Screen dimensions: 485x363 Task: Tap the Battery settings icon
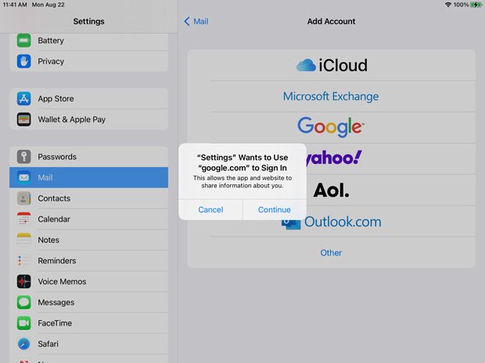coord(23,41)
